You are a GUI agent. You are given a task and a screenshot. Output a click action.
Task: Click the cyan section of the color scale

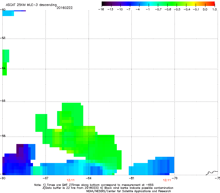(x=151, y=4)
